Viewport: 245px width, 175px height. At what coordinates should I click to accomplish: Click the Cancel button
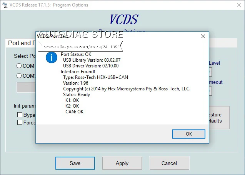tap(169, 163)
